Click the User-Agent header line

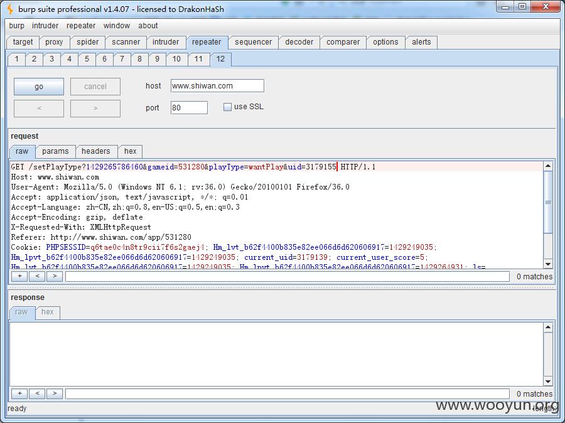click(180, 187)
